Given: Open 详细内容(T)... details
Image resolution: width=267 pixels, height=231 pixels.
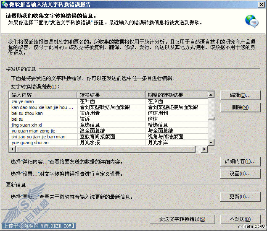Looking at the screenshot, I should [240, 161].
